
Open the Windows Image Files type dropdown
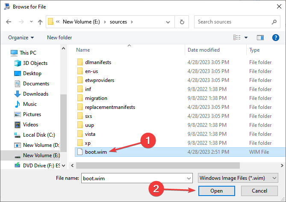click(x=238, y=178)
